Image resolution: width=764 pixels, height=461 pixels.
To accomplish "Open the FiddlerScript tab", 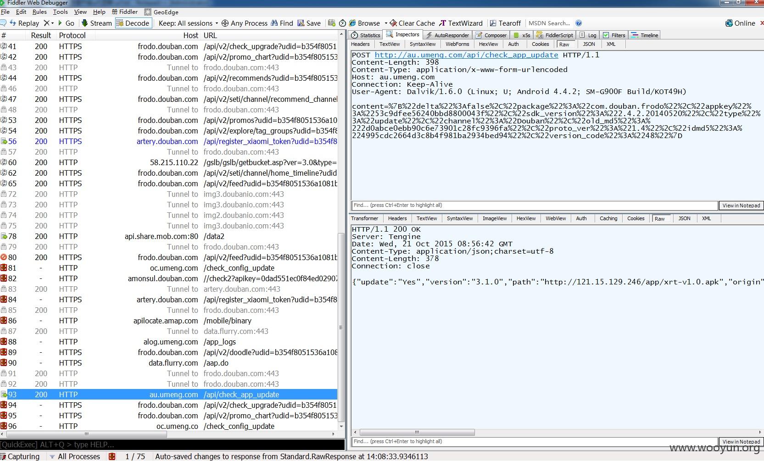I will coord(555,35).
